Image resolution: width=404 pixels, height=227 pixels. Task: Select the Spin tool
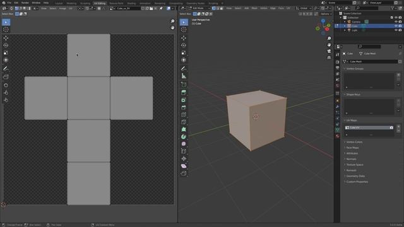click(x=184, y=137)
